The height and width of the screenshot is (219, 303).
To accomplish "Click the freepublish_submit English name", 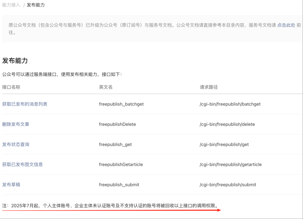I will pyautogui.click(x=119, y=184).
